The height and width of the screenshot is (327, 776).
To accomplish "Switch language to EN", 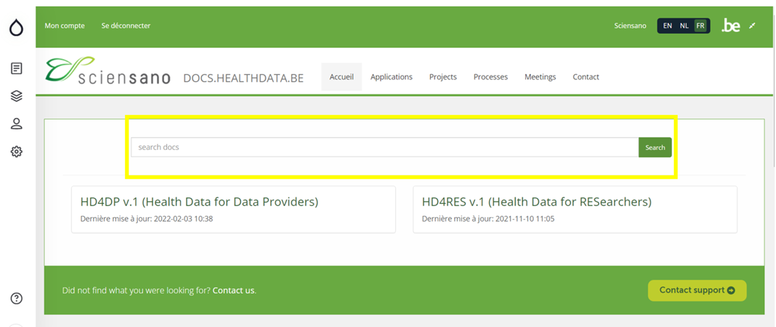I will pyautogui.click(x=667, y=26).
